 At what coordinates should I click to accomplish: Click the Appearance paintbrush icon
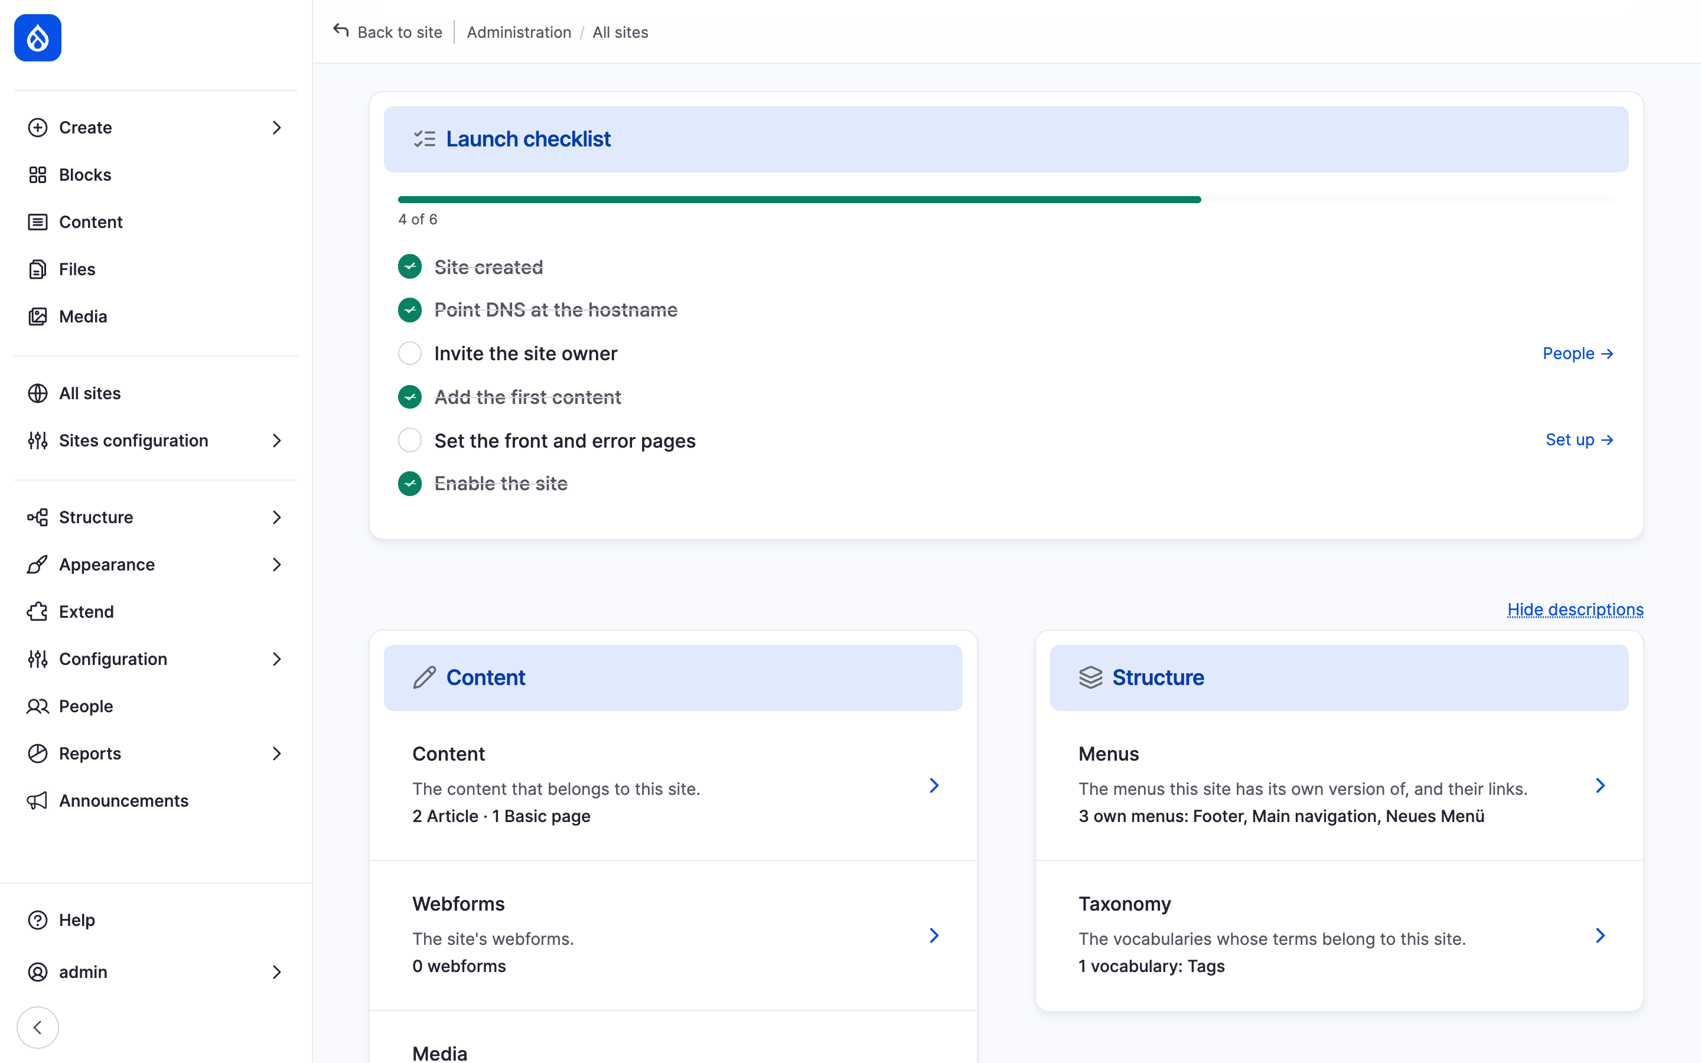coord(38,565)
